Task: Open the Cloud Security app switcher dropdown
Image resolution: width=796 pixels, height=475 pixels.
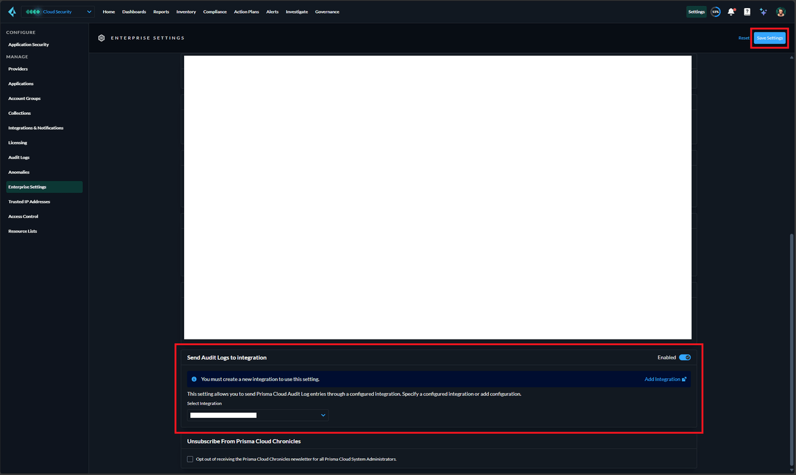Action: point(58,11)
